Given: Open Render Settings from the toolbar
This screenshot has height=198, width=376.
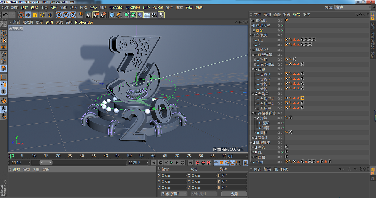Looking at the screenshot, I should 103,15.
